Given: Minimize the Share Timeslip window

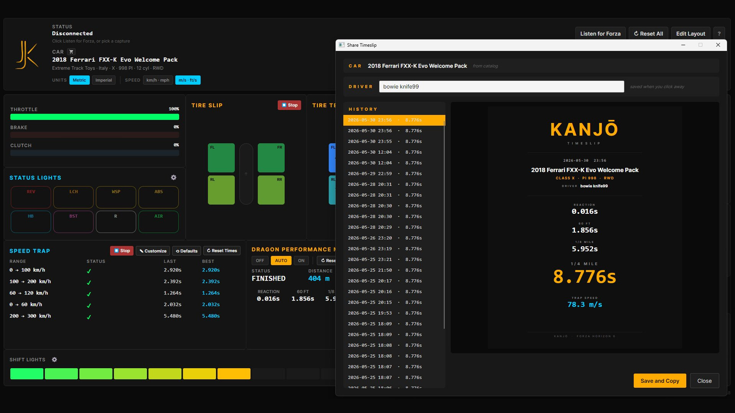Looking at the screenshot, I should [683, 45].
